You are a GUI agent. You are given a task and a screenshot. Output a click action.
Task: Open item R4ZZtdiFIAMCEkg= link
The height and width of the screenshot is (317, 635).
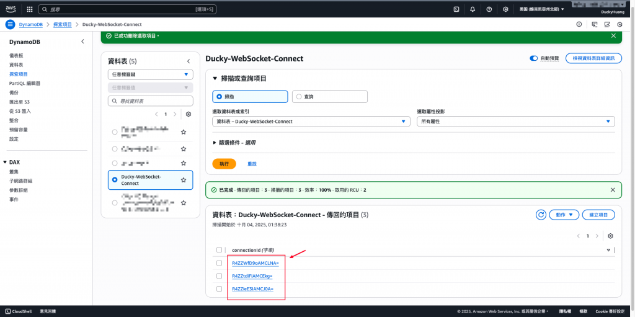(x=252, y=276)
